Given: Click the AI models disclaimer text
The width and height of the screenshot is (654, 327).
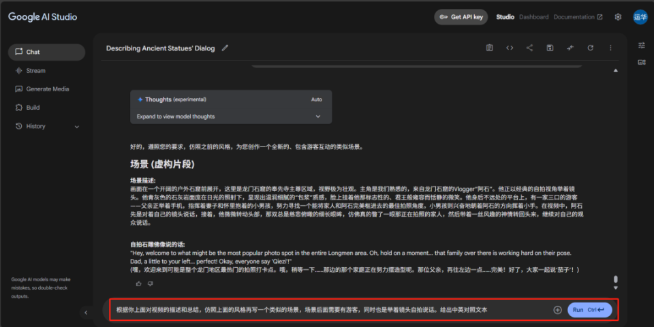Looking at the screenshot, I should pos(41,287).
